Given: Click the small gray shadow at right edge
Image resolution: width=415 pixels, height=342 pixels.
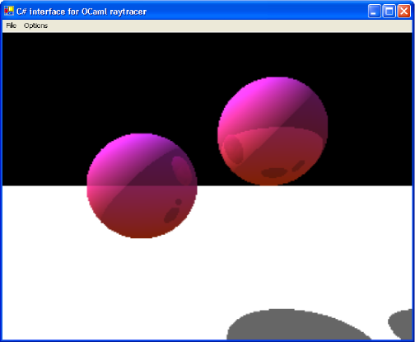Looking at the screenshot, I should point(402,324).
